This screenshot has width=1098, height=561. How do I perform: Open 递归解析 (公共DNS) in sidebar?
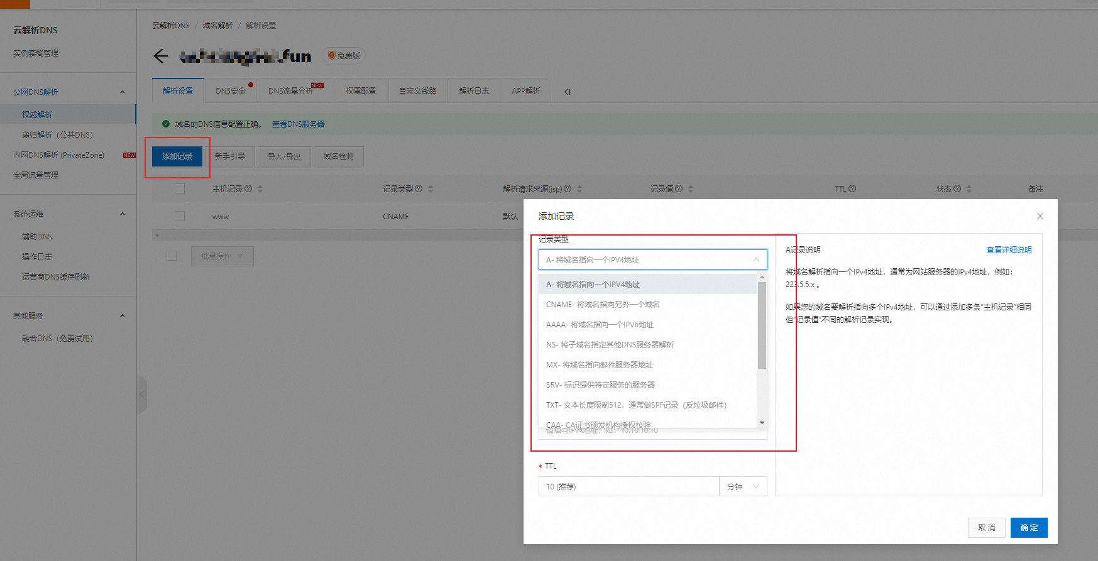(x=57, y=134)
